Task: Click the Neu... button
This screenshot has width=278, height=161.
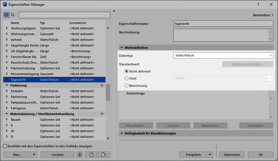Action: 17,155
